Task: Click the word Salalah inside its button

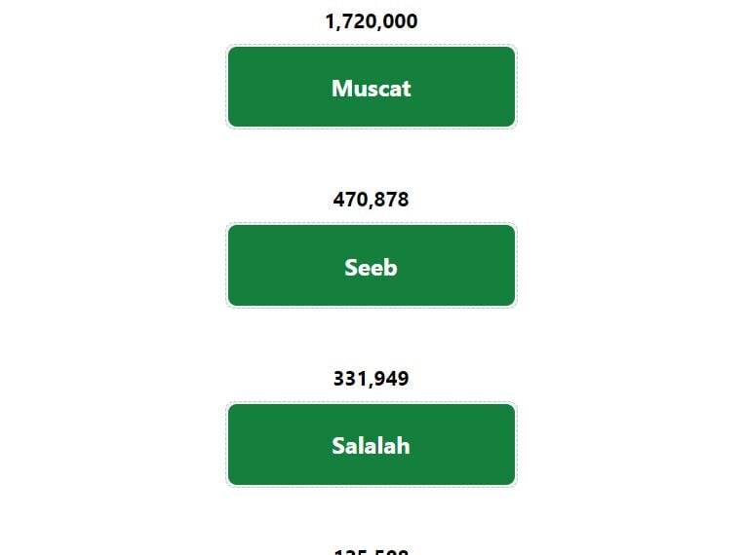Action: coord(372,446)
